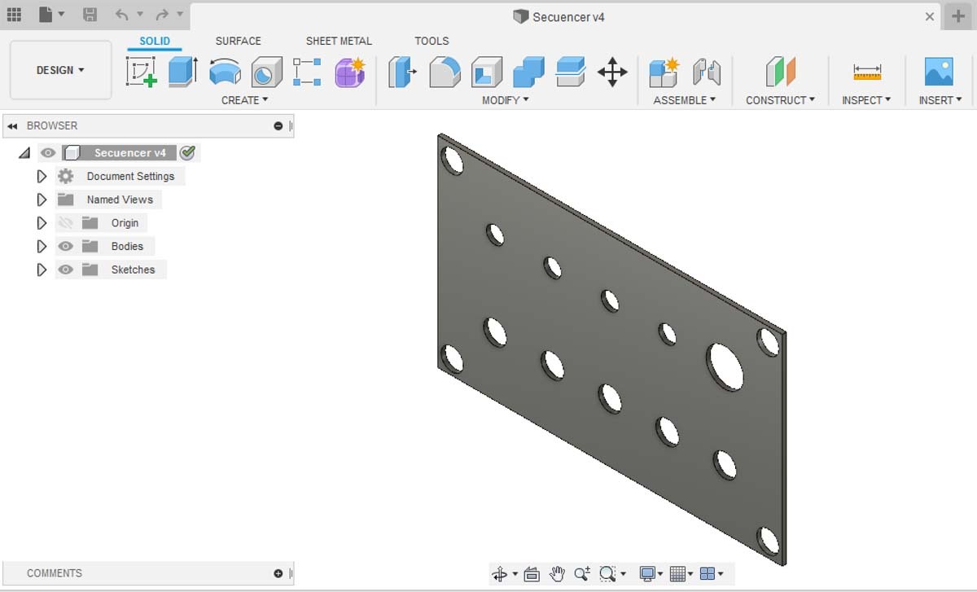This screenshot has width=977, height=592.
Task: Switch to the TOOLS tab
Action: tap(432, 41)
